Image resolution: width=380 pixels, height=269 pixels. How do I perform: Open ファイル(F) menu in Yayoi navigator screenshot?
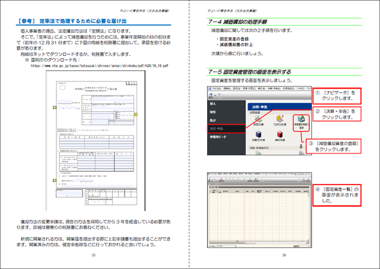[x=216, y=89]
